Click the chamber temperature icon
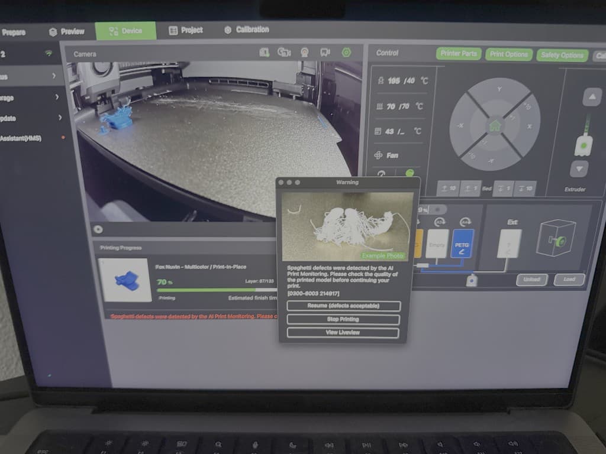 [x=378, y=131]
